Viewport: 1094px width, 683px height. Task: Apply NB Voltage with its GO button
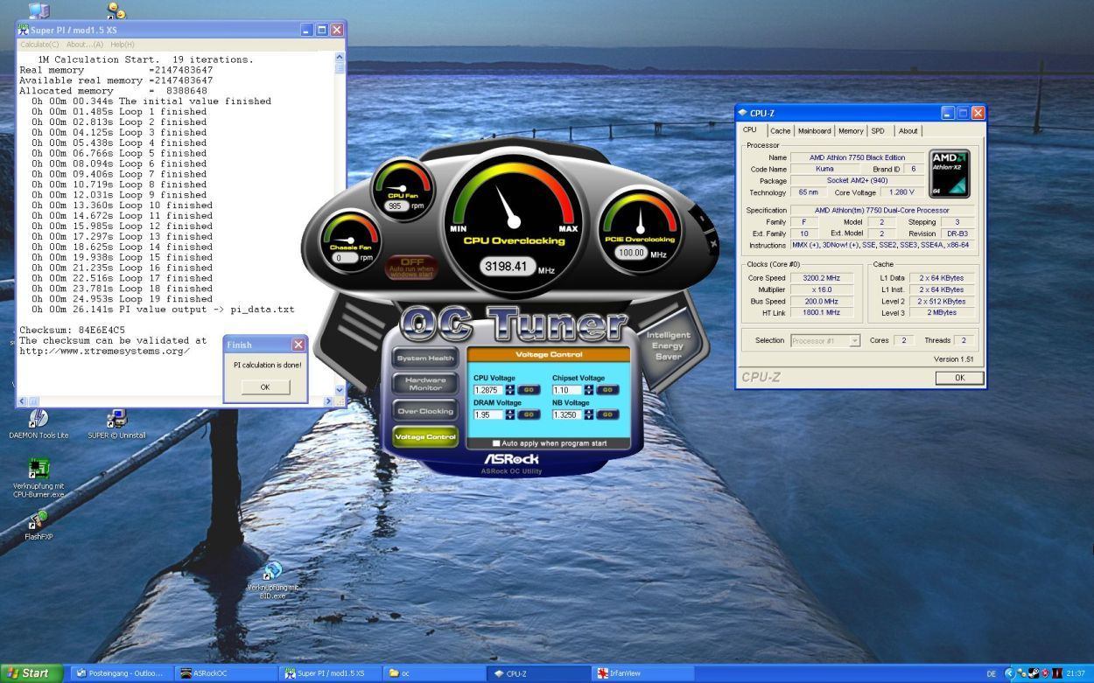tap(607, 415)
